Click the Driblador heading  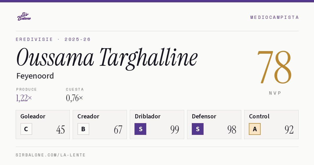pyautogui.click(x=148, y=116)
